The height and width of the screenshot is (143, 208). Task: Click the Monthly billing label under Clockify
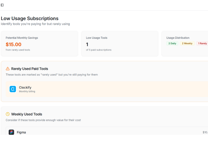click(27, 91)
